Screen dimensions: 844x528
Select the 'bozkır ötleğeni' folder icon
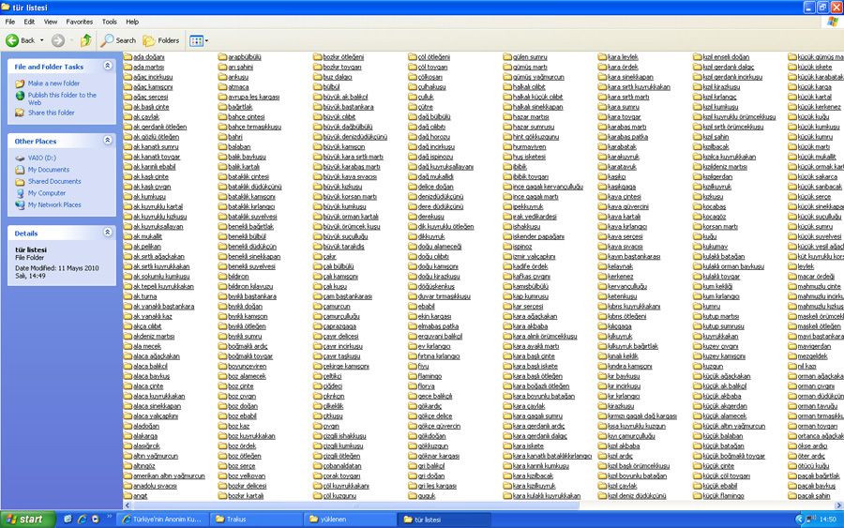coord(317,57)
